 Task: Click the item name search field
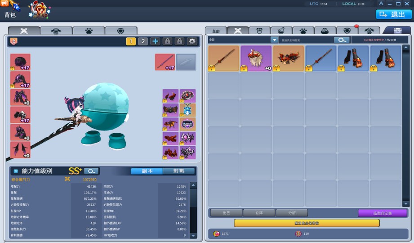point(306,40)
